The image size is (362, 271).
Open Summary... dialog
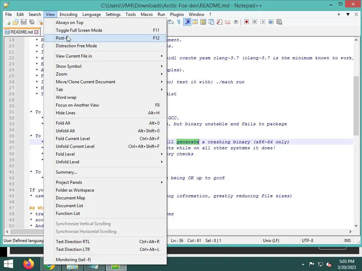coord(105,172)
